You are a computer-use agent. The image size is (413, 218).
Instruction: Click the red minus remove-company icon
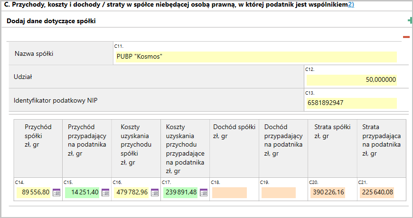click(406, 37)
